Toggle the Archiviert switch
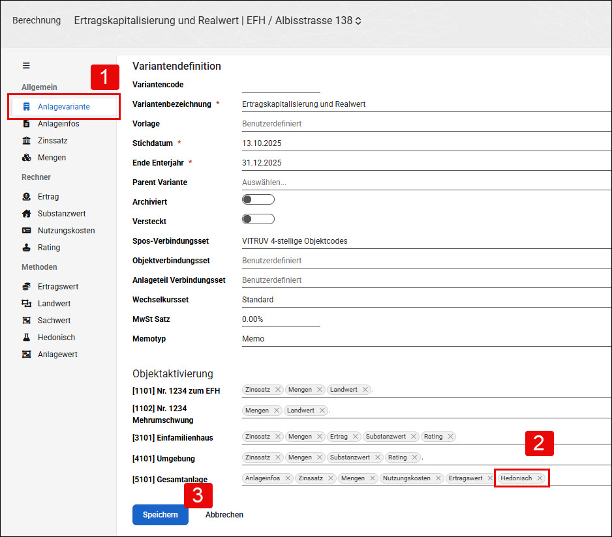The width and height of the screenshot is (612, 537). (x=258, y=199)
